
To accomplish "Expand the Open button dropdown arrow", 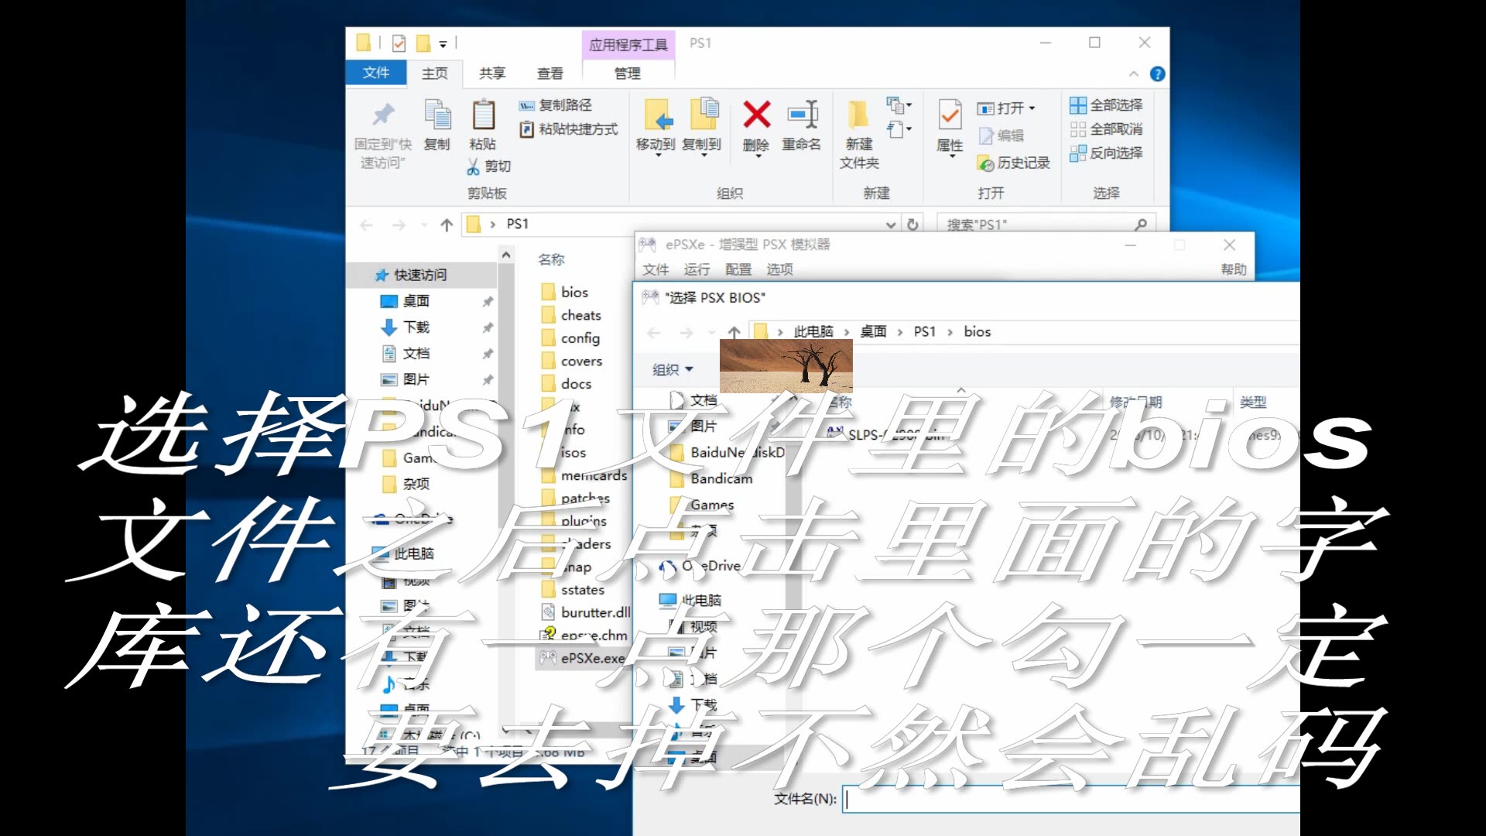I will point(1032,108).
